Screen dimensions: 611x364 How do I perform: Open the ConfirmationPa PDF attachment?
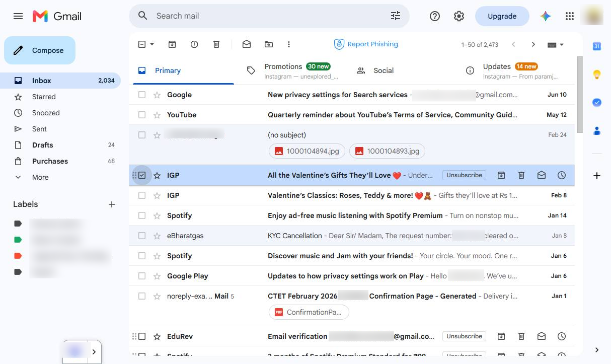[309, 312]
